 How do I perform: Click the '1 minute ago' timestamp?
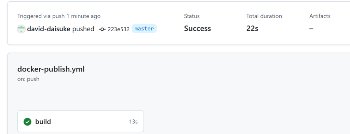tap(83, 16)
